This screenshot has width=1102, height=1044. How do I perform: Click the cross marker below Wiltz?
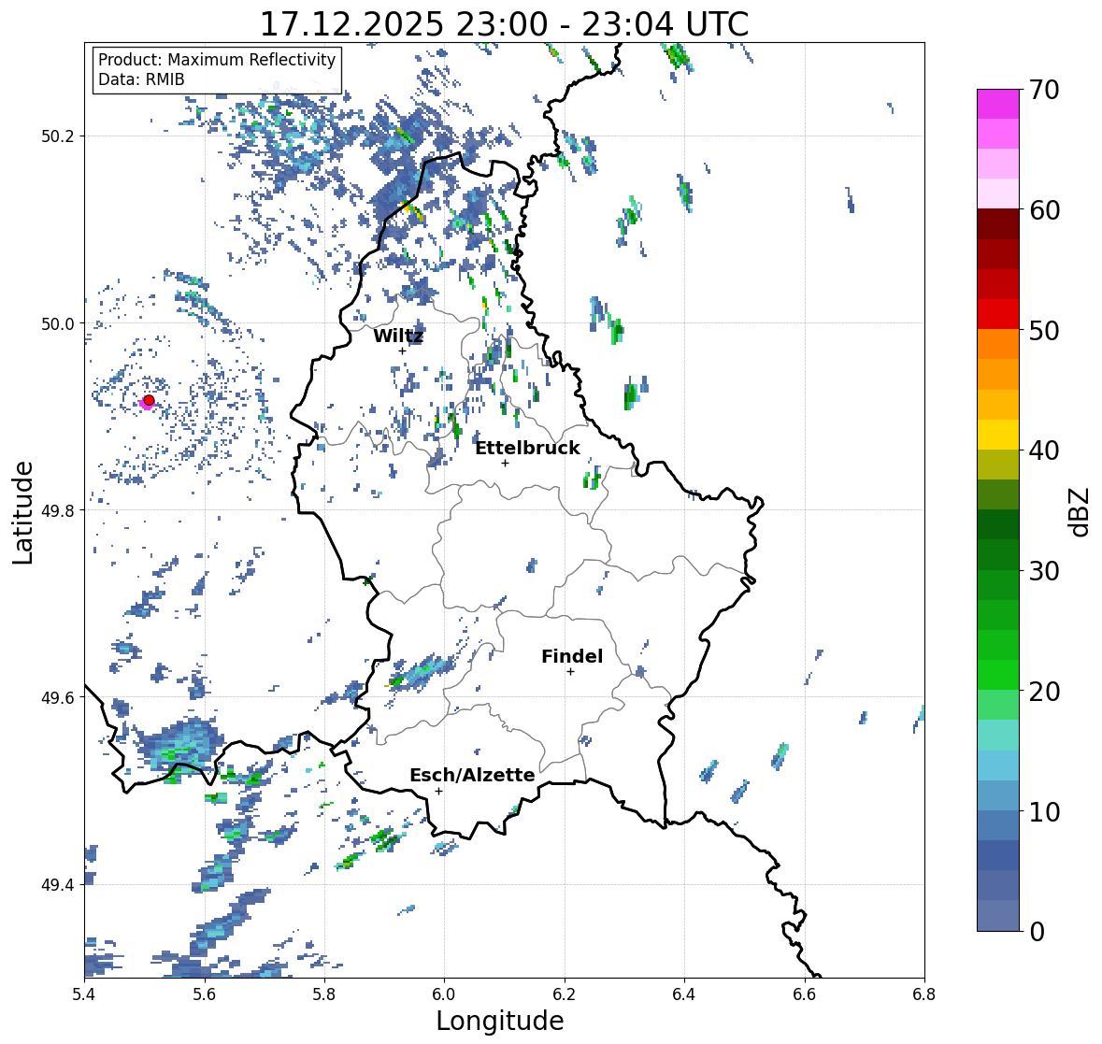[402, 350]
